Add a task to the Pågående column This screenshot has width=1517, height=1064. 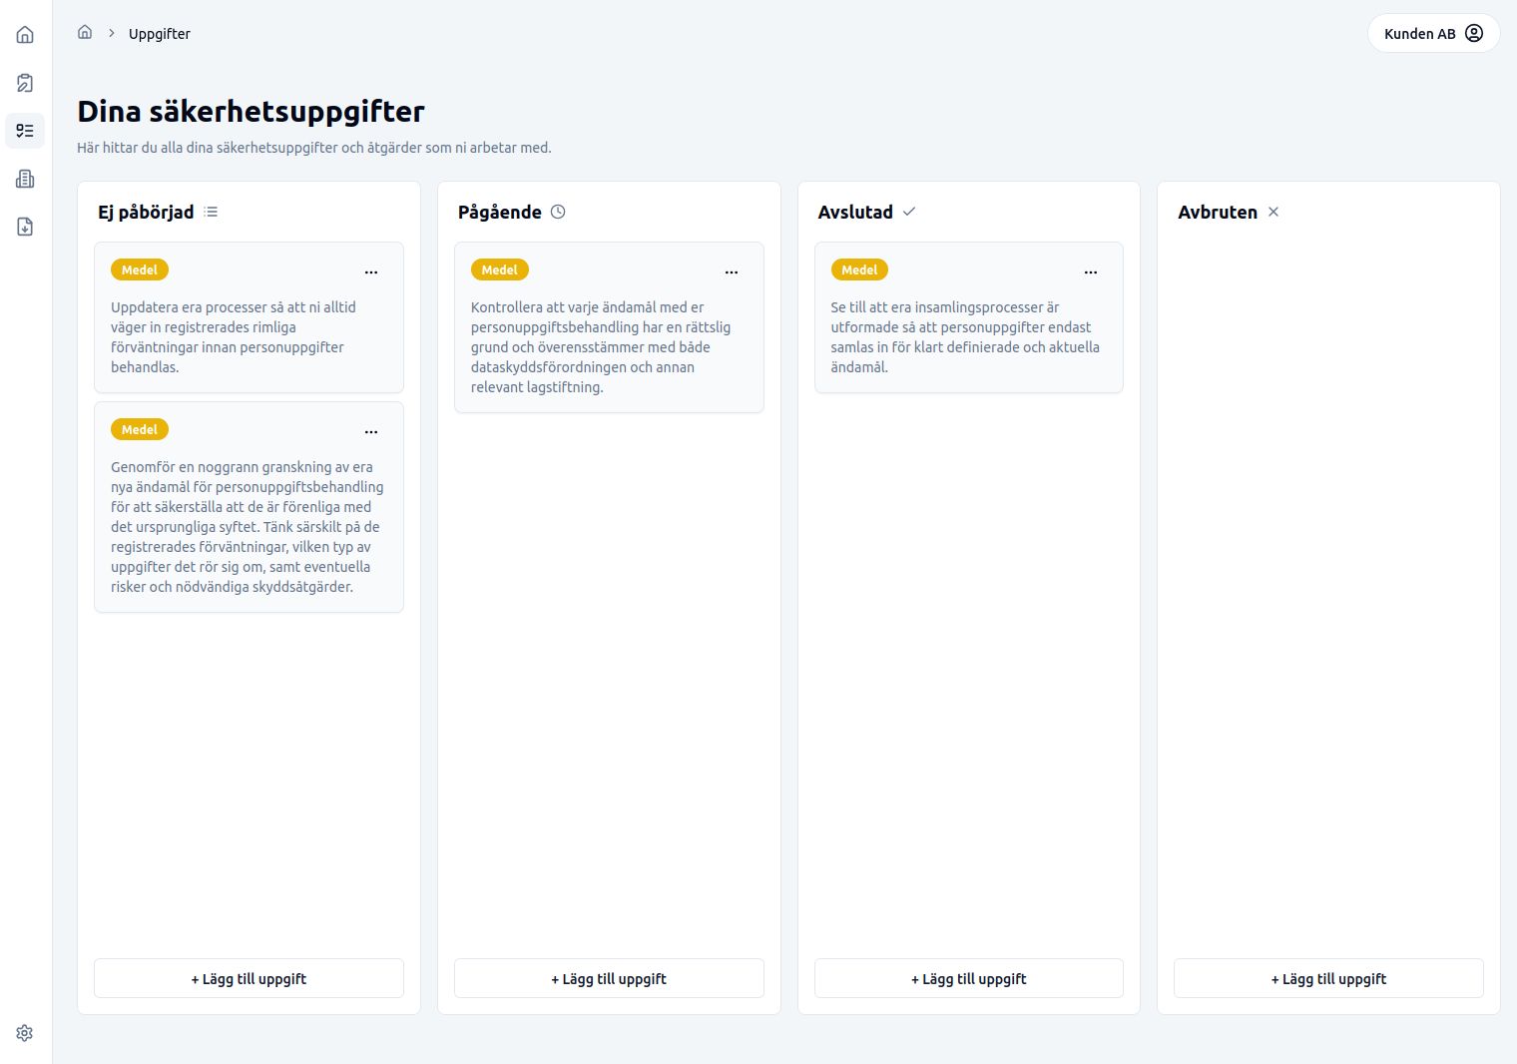pos(609,979)
